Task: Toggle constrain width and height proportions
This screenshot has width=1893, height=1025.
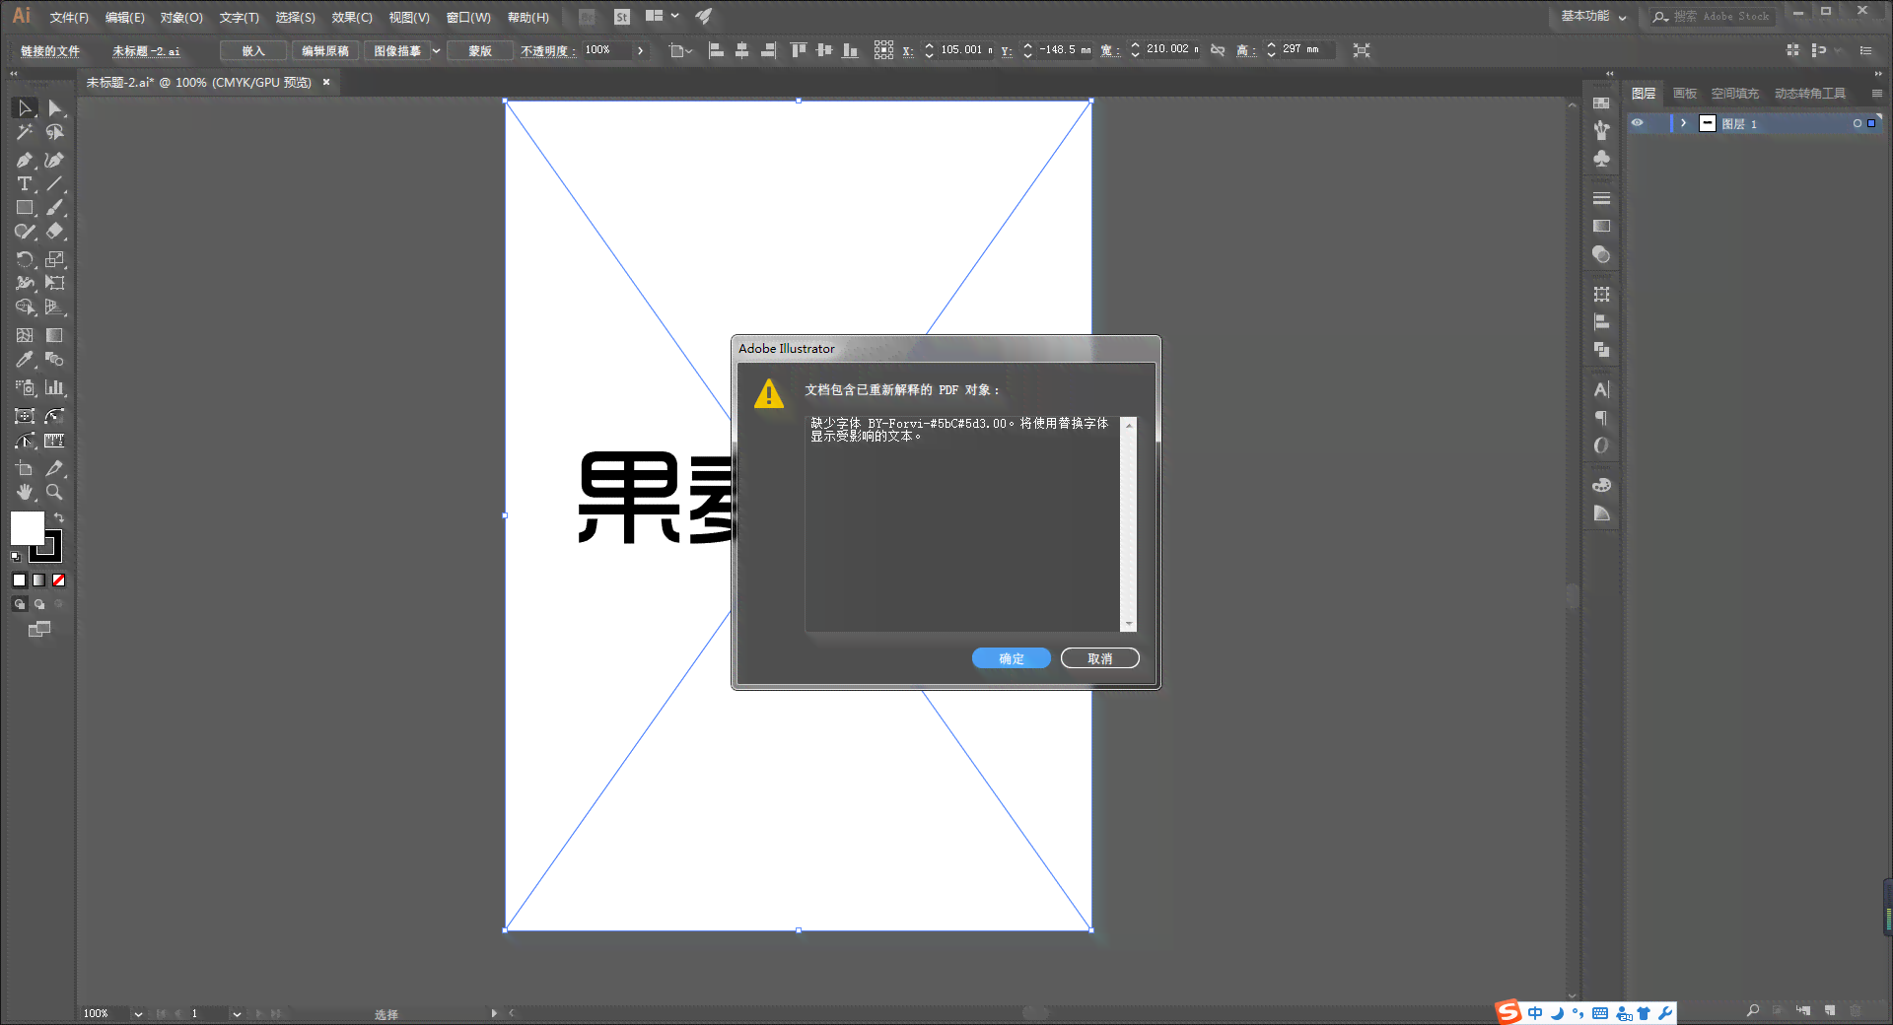Action: (1218, 50)
